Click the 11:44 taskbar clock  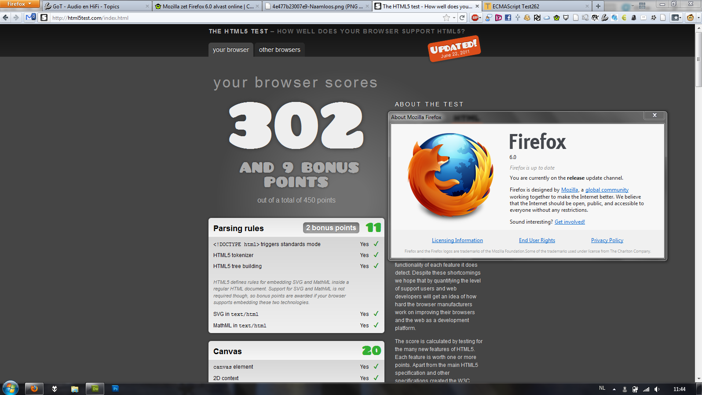click(680, 389)
